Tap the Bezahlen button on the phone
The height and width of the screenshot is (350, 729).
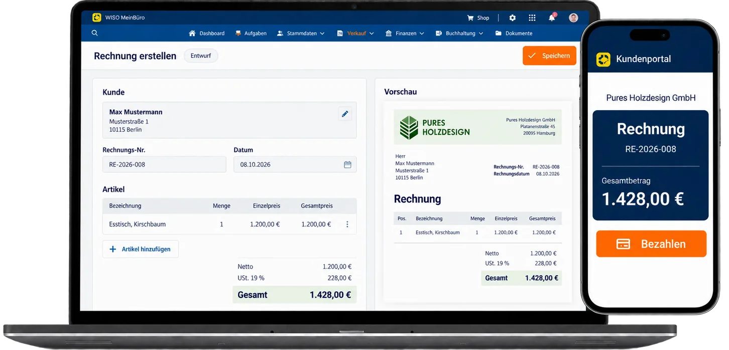tap(651, 244)
